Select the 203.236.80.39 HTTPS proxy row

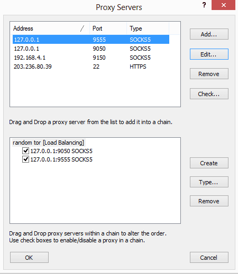[x=91, y=67]
